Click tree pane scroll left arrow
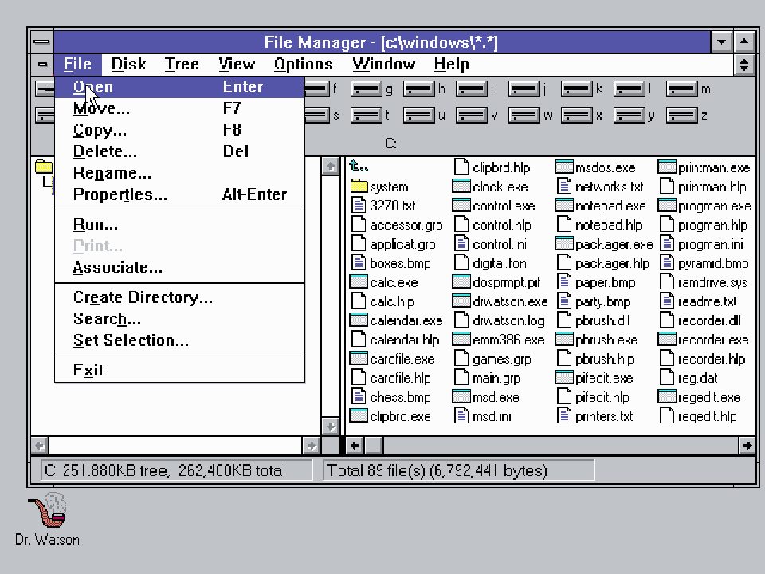 click(x=40, y=445)
